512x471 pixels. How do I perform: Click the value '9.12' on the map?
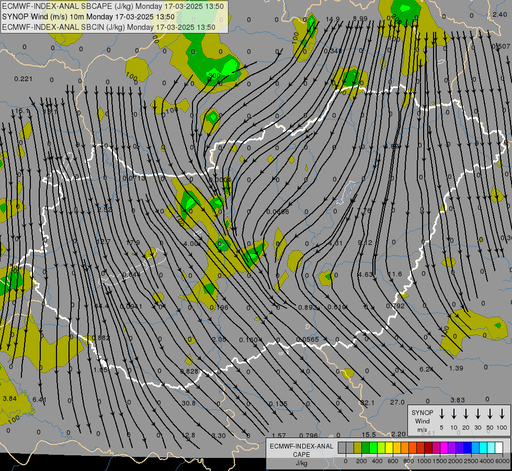pos(365,242)
